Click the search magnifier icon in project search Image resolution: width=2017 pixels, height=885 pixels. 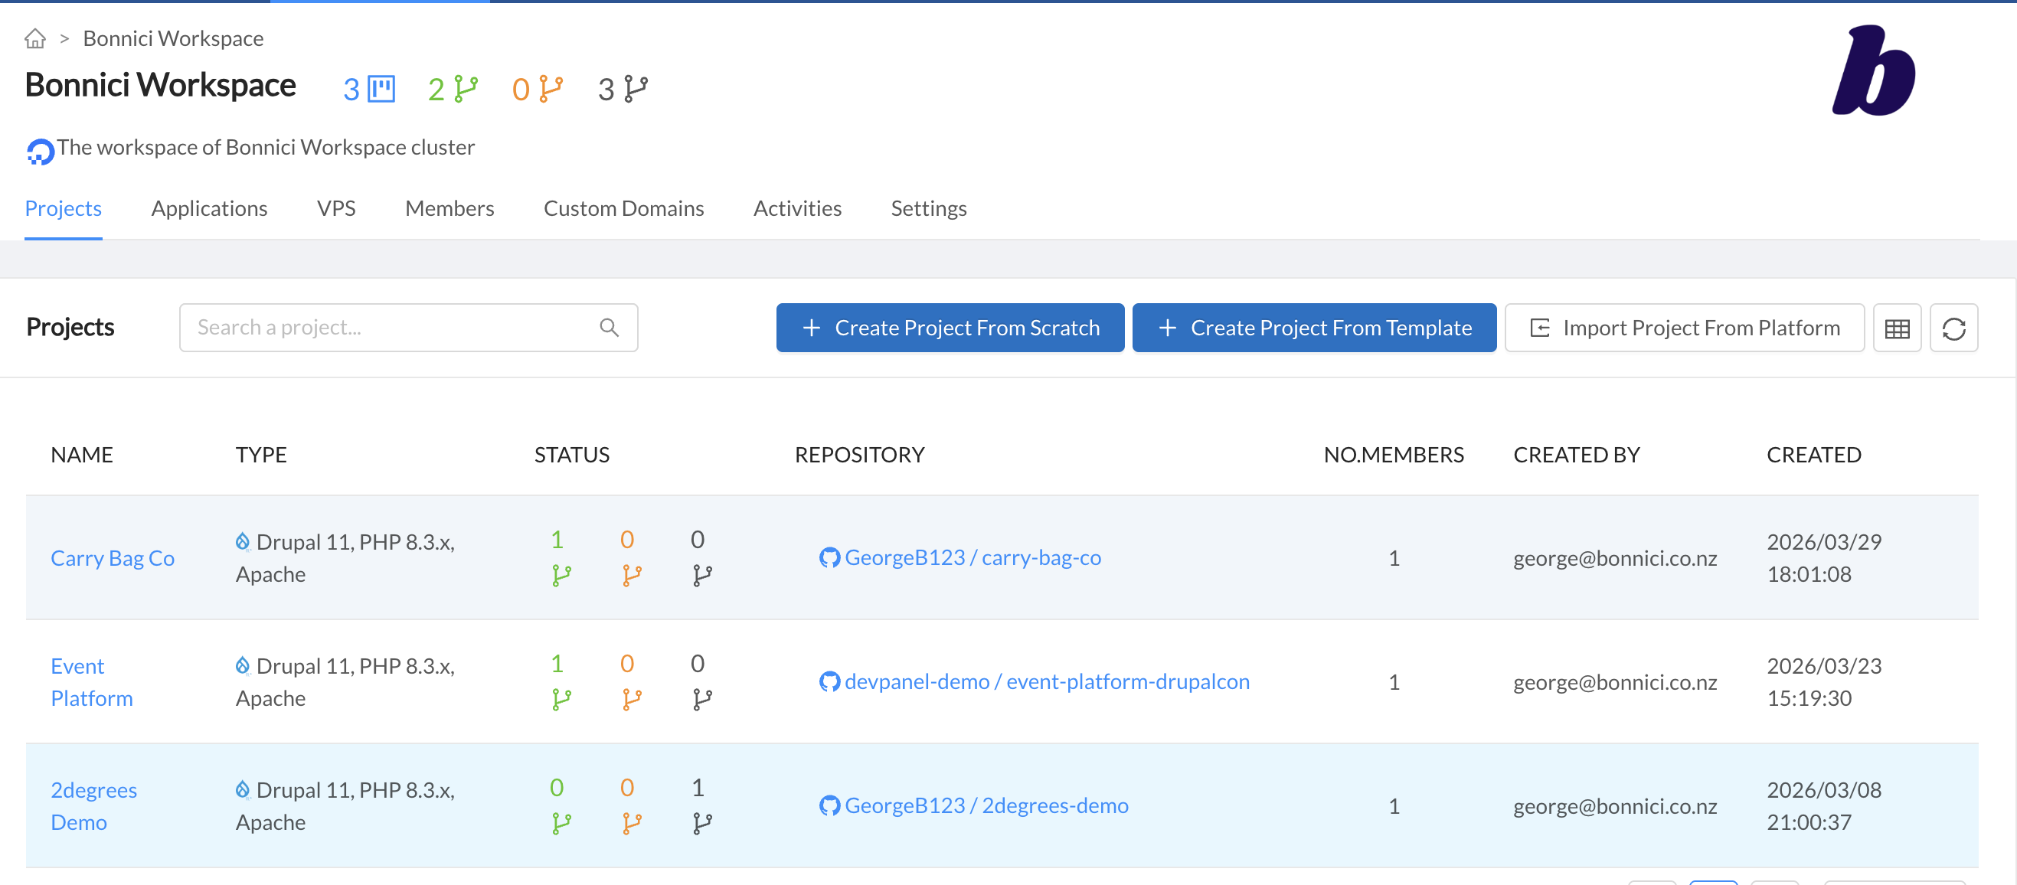pyautogui.click(x=610, y=327)
